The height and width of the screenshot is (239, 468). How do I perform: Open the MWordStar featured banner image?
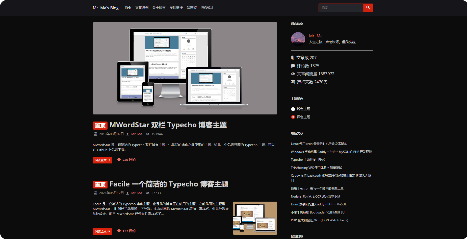pyautogui.click(x=185, y=68)
